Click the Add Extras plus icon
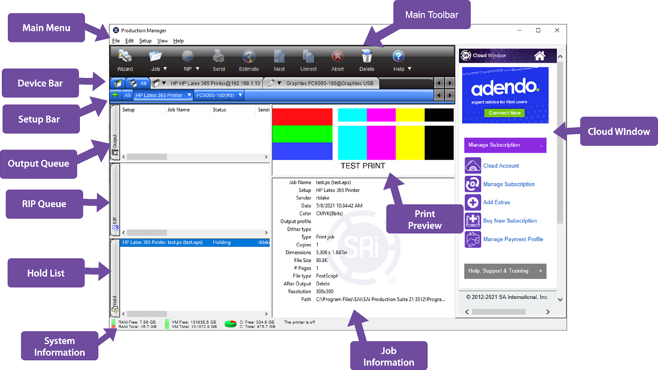Viewport: 658px width, 370px height. [473, 203]
